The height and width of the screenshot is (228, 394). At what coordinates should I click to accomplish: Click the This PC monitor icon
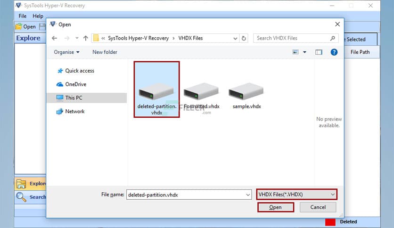click(60, 98)
